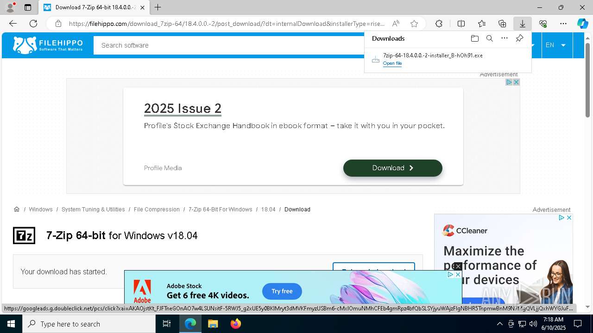Refresh the FileHippo page
This screenshot has width=593, height=333.
tap(33, 24)
